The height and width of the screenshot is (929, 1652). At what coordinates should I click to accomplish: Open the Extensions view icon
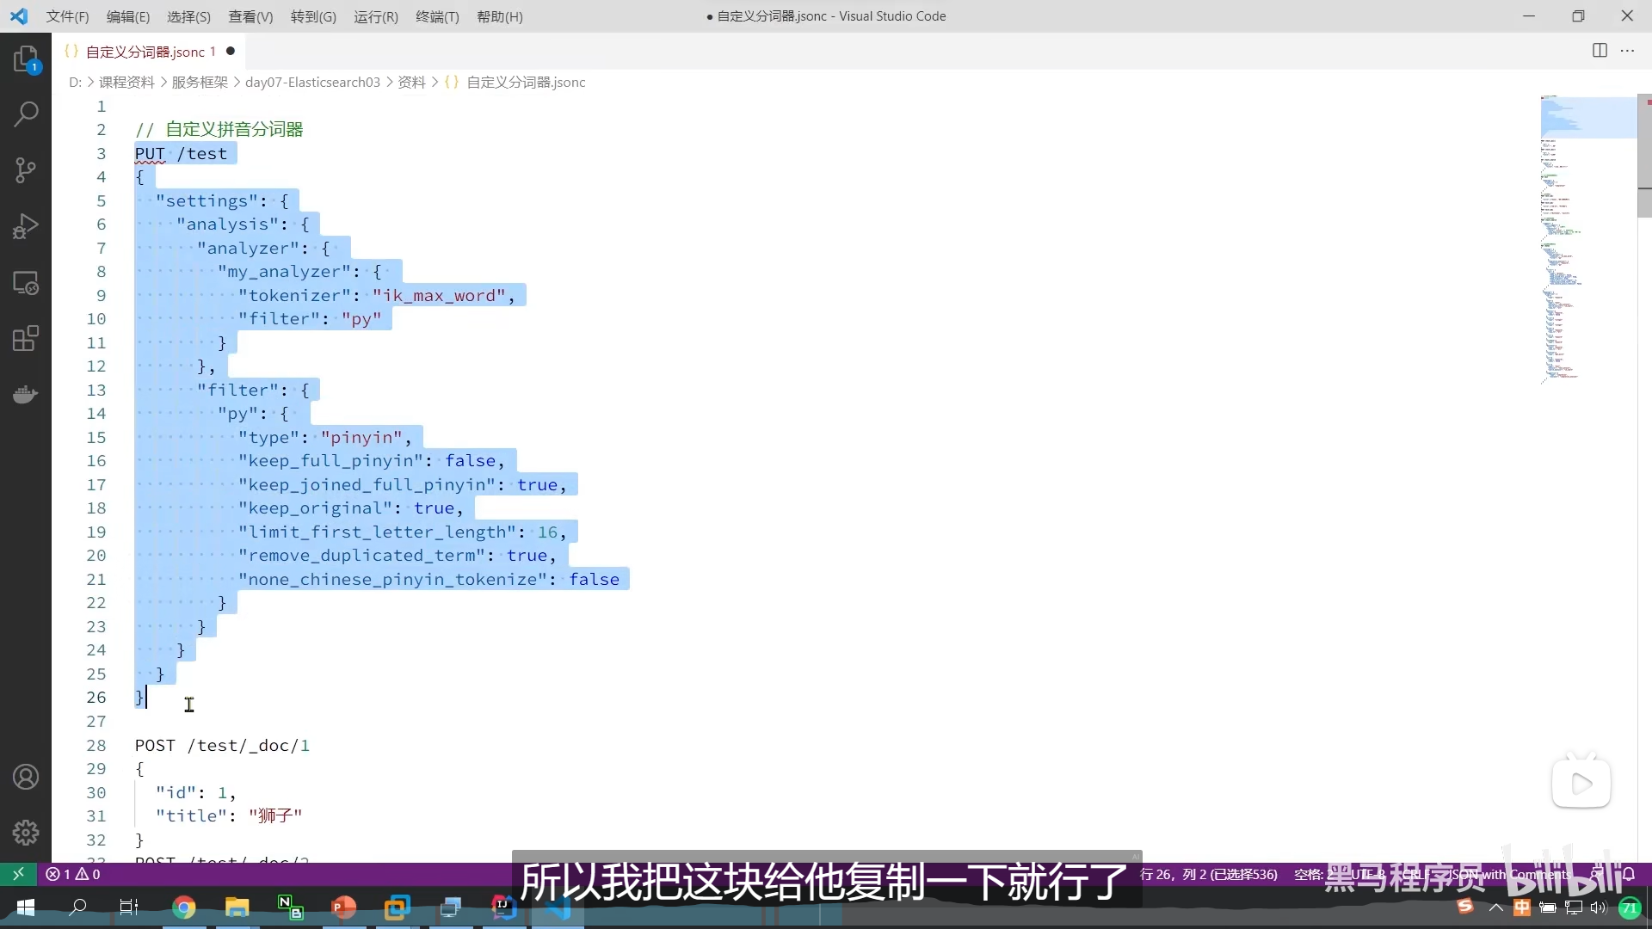(x=26, y=338)
